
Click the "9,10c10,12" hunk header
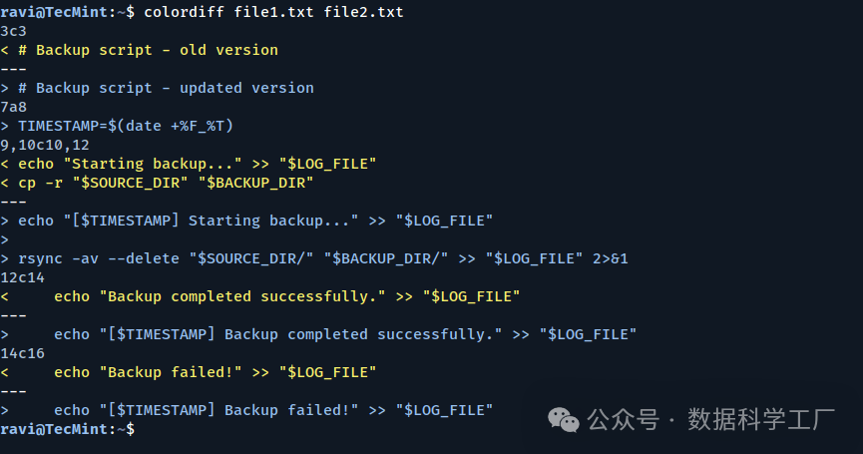pos(45,145)
